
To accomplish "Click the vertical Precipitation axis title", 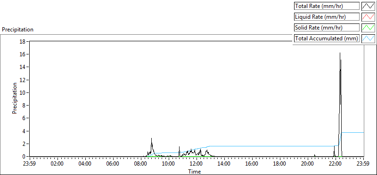I will tap(15, 98).
